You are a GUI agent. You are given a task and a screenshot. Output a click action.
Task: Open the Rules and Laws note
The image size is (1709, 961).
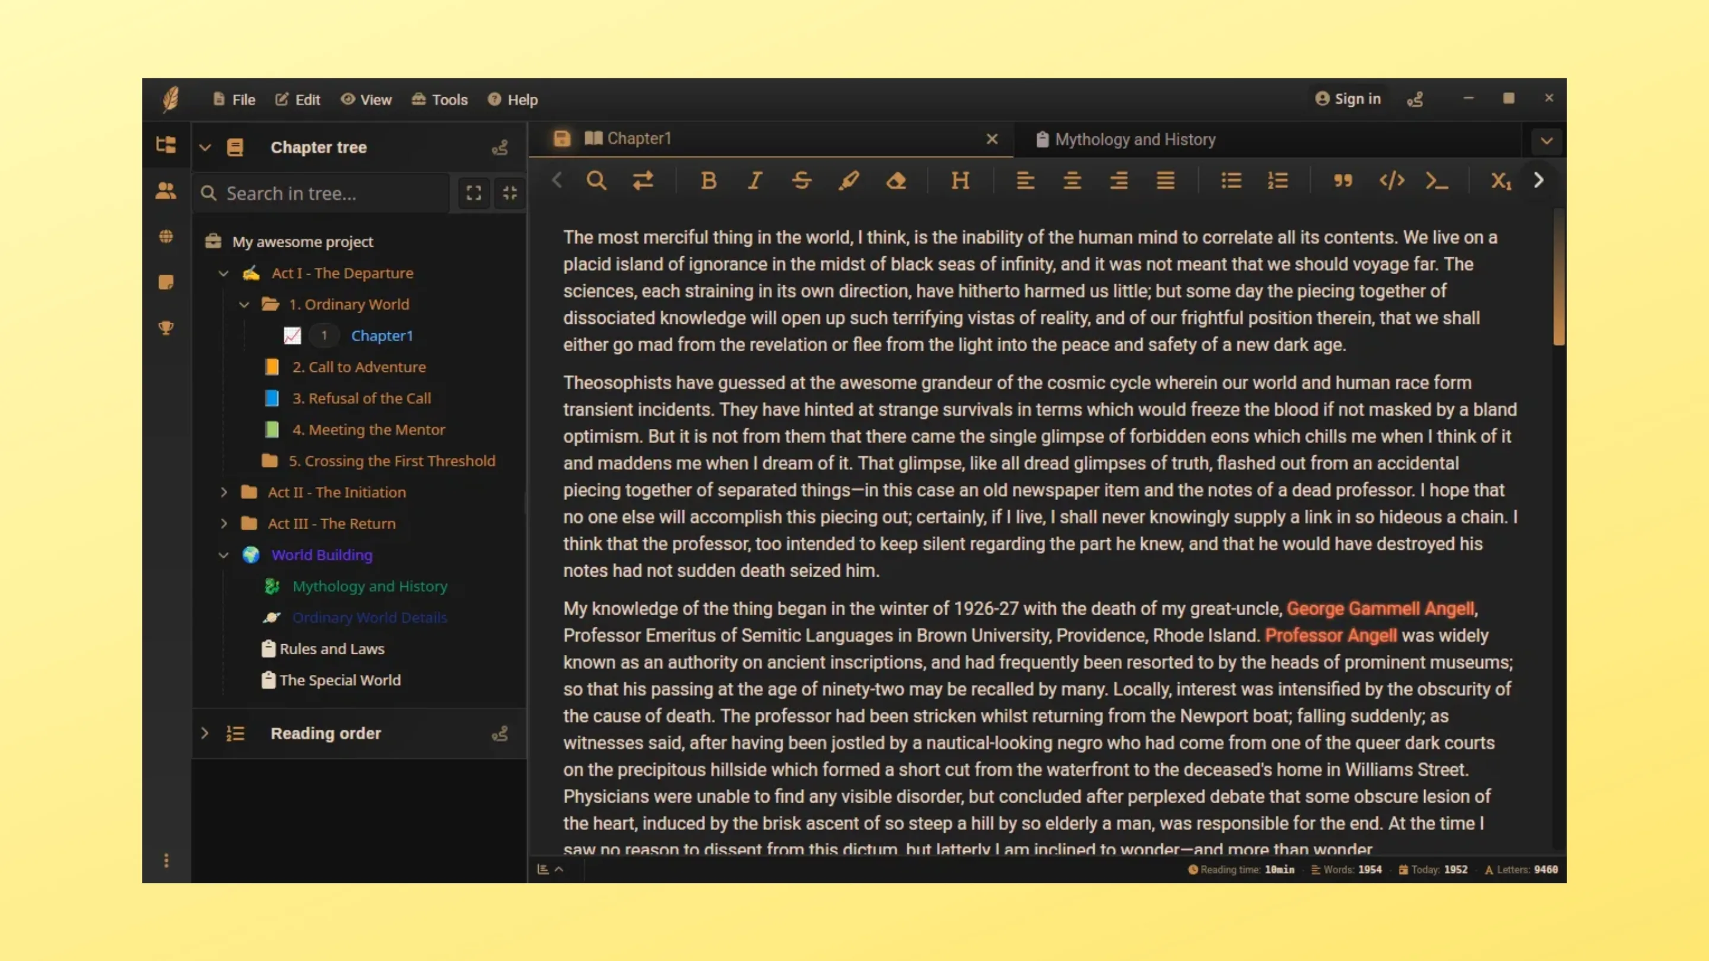click(x=331, y=648)
